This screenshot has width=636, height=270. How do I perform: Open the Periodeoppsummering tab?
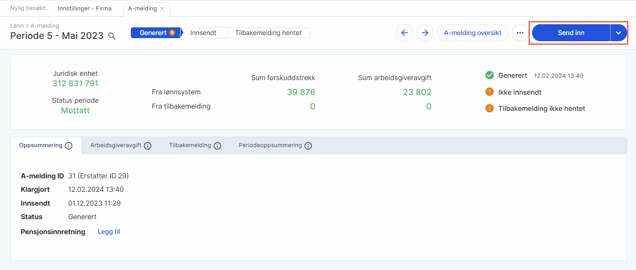[270, 145]
